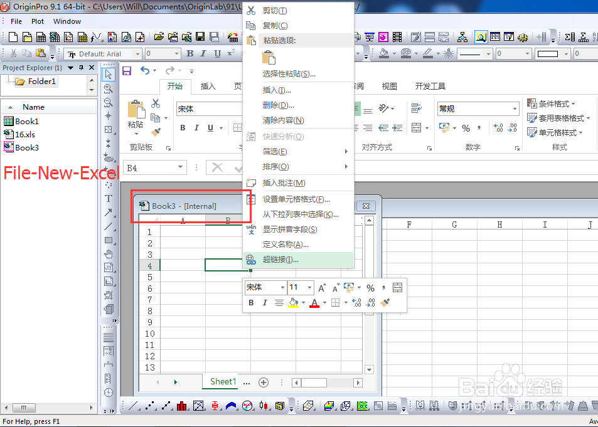This screenshot has height=427, width=598.
Task: Select the Line drawing tool
Action: [109, 226]
